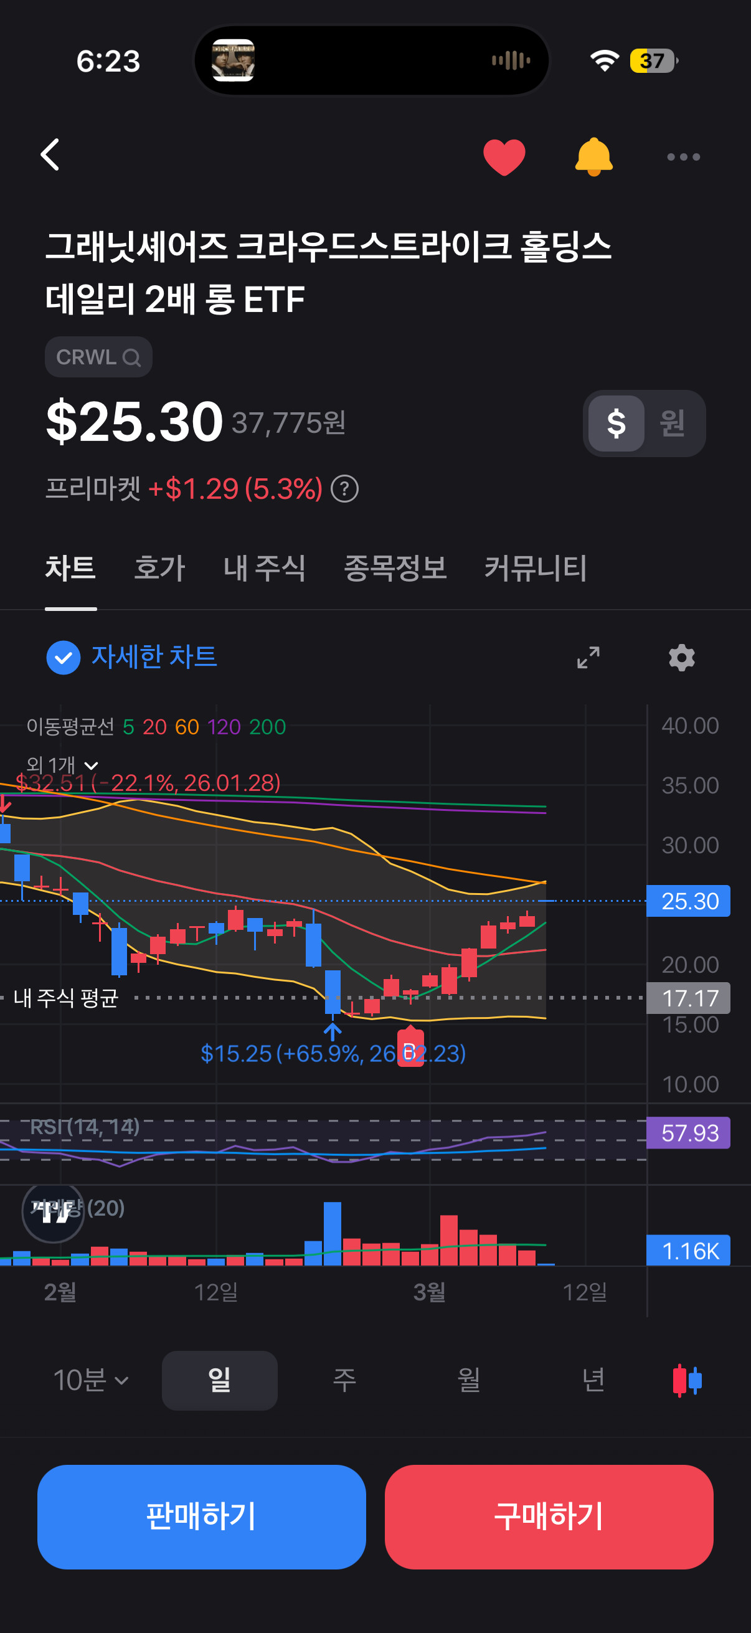This screenshot has width=751, height=1633.
Task: Tap the TradingView logo icon
Action: coord(53,1212)
